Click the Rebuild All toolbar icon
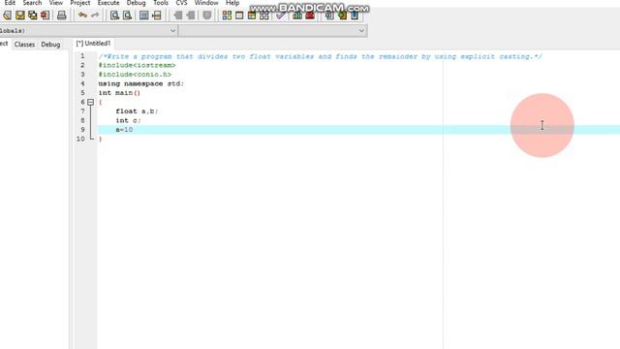 tap(264, 16)
